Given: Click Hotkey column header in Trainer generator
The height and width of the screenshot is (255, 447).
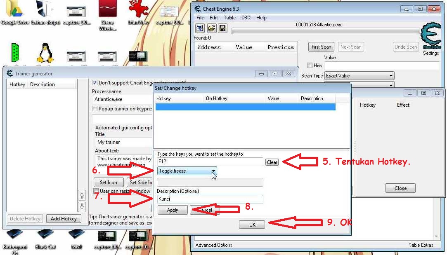Looking at the screenshot, I should coord(17,84).
